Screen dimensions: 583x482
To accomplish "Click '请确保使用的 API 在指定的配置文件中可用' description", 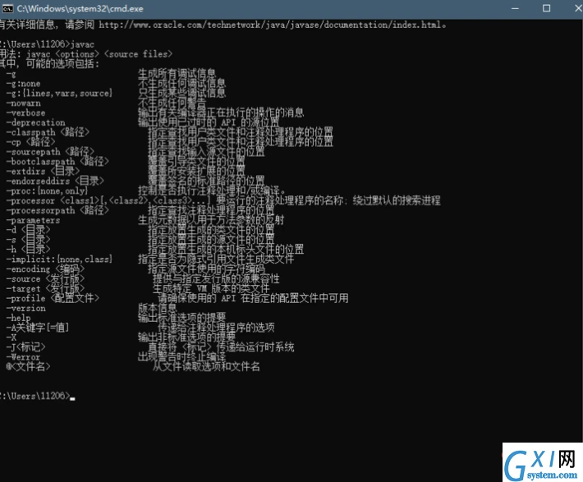I will pos(253,298).
